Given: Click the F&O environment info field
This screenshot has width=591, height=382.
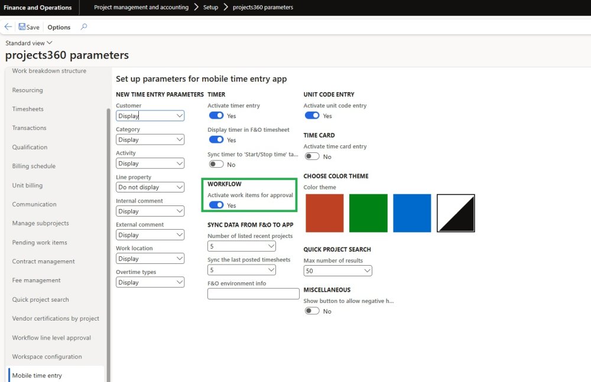Looking at the screenshot, I should pos(254,294).
